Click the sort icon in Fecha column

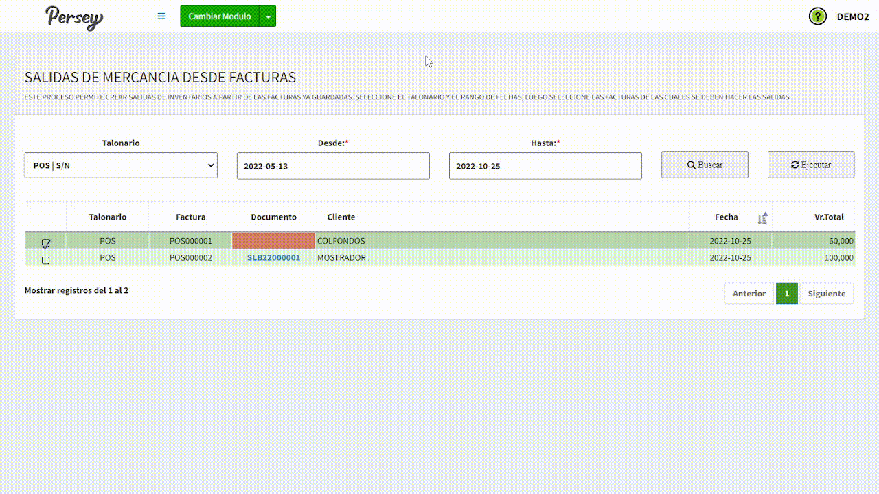(762, 218)
